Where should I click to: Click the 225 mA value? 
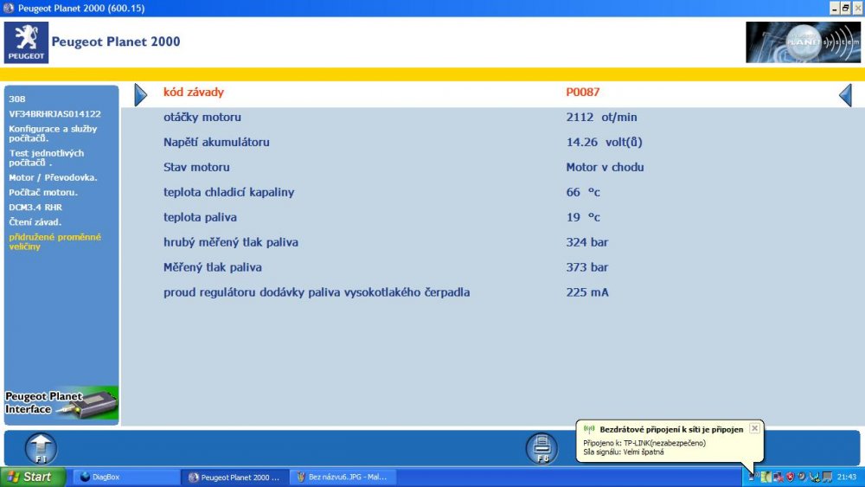tap(587, 292)
